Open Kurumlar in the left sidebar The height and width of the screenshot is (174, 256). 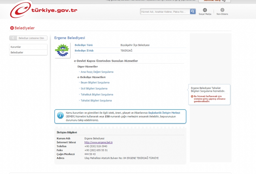tap(28, 47)
